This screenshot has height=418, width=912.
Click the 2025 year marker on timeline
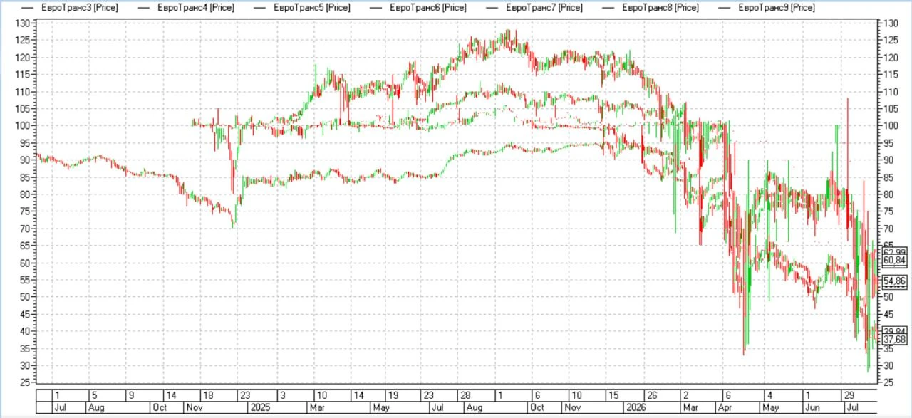(258, 408)
